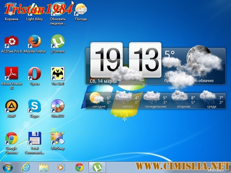Open the Корзина recycle bin icon
Image resolution: width=231 pixels, height=173 pixels.
pos(11,12)
